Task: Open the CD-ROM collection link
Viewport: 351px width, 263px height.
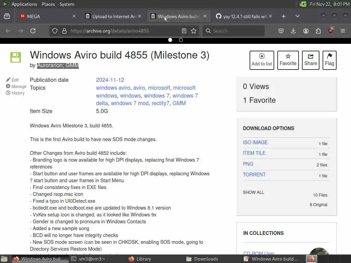Action: click(259, 253)
